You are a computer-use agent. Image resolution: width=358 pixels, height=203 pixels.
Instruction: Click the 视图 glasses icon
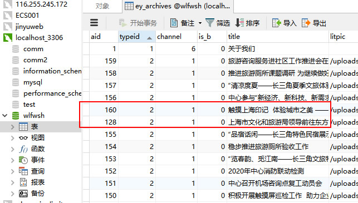[x=23, y=138]
